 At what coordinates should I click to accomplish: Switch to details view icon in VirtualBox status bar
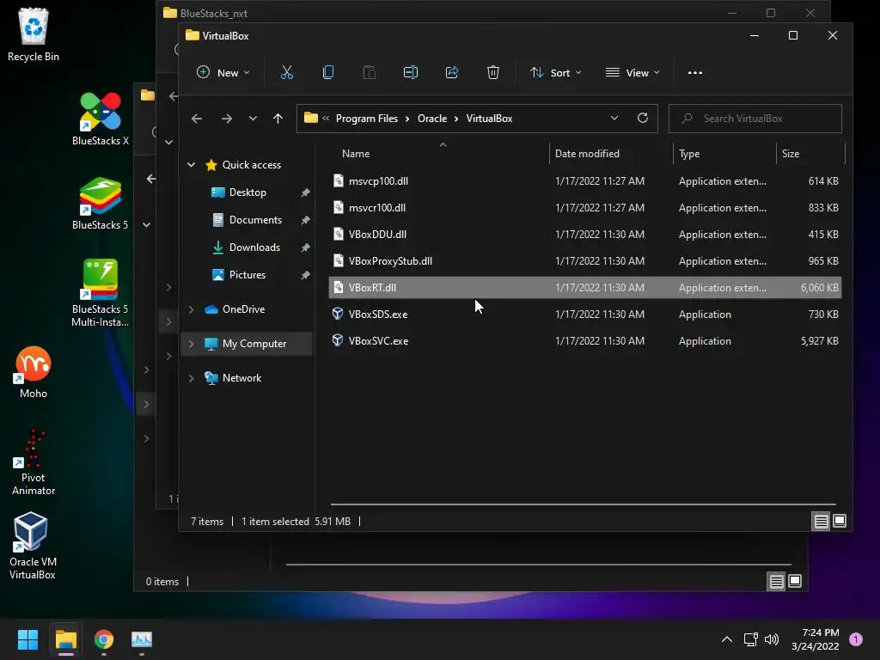pyautogui.click(x=821, y=522)
